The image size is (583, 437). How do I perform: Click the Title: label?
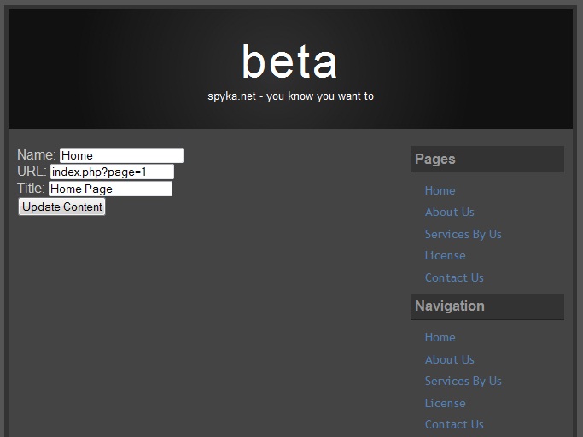pos(31,188)
